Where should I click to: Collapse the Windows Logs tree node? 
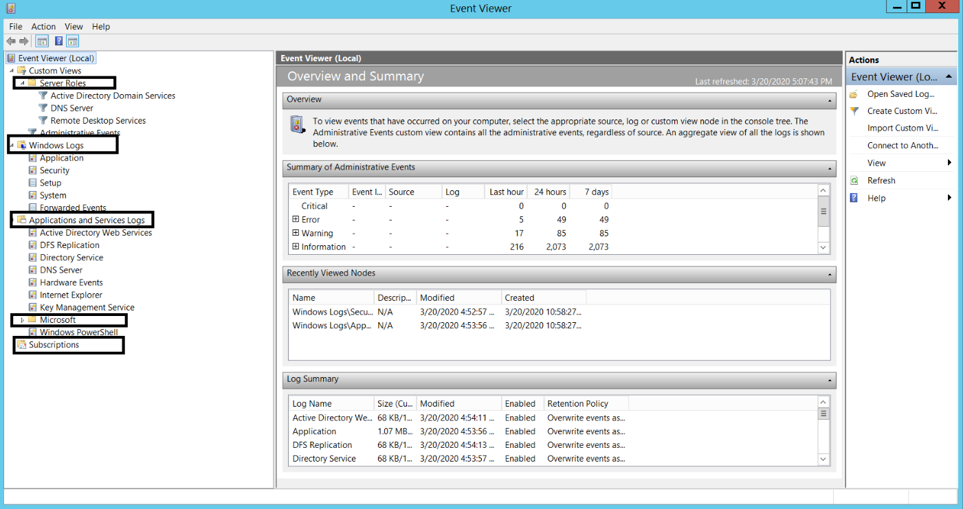12,146
